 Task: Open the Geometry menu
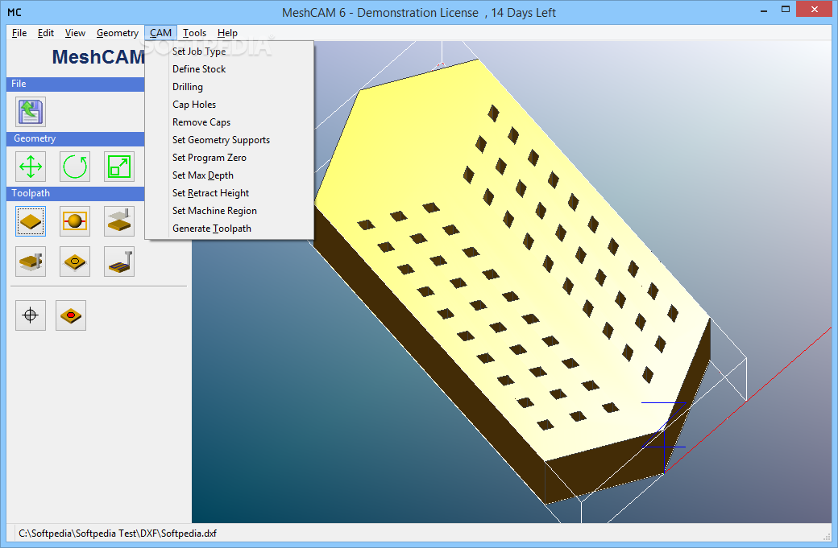pos(117,33)
